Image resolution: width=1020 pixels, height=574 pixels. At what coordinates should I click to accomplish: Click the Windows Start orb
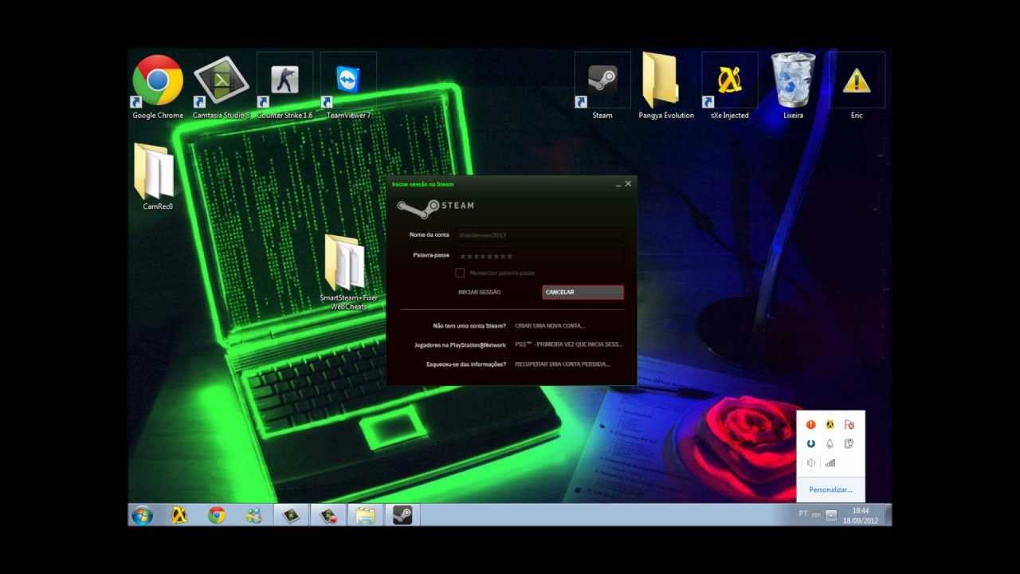pos(143,515)
